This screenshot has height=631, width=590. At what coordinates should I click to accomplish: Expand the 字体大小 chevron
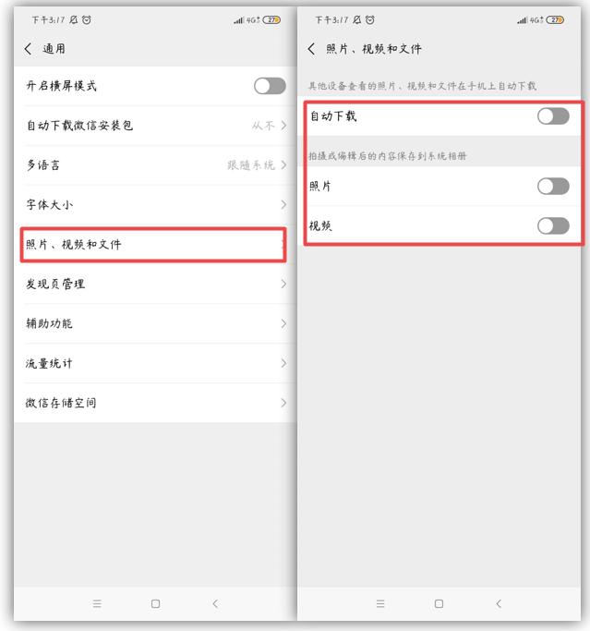coord(284,204)
